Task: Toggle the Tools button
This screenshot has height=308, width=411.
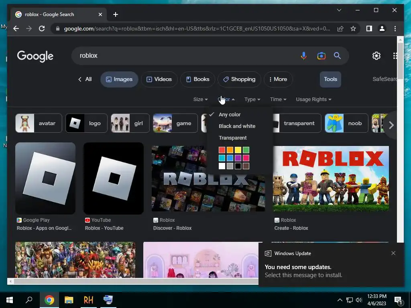Action: (330, 79)
